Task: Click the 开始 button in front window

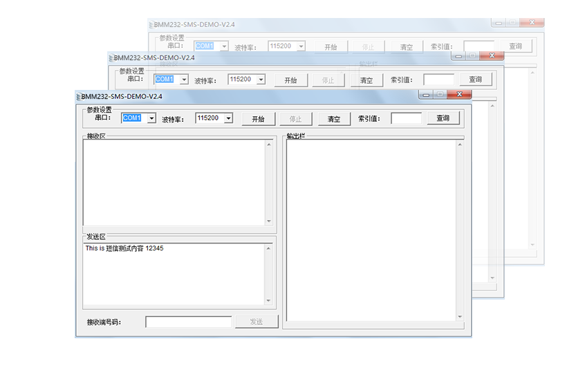Action: click(x=258, y=119)
